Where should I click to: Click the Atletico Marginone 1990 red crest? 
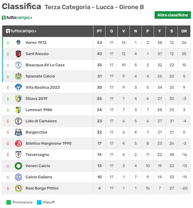(18, 144)
